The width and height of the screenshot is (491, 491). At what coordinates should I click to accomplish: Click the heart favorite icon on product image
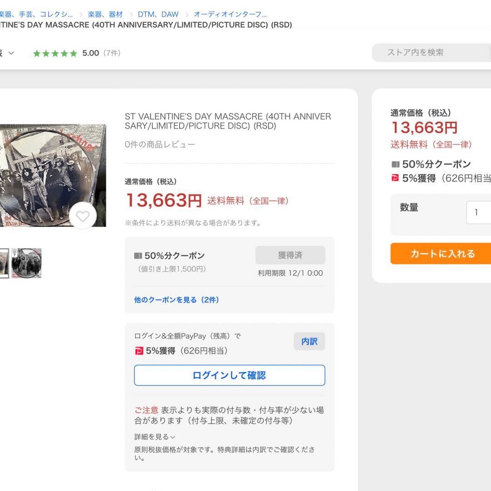pos(83,216)
